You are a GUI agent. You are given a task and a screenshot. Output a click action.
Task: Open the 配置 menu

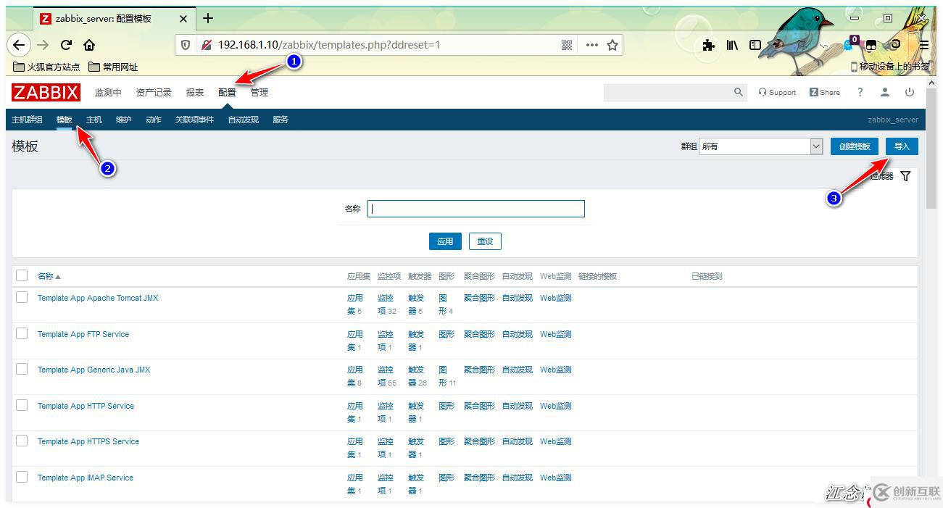(227, 93)
